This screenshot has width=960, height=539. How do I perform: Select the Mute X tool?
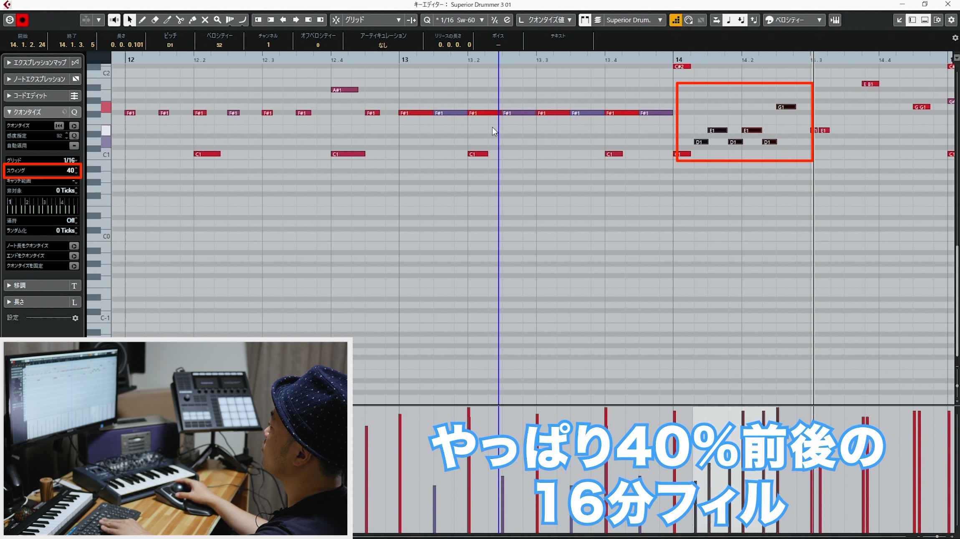(x=205, y=20)
